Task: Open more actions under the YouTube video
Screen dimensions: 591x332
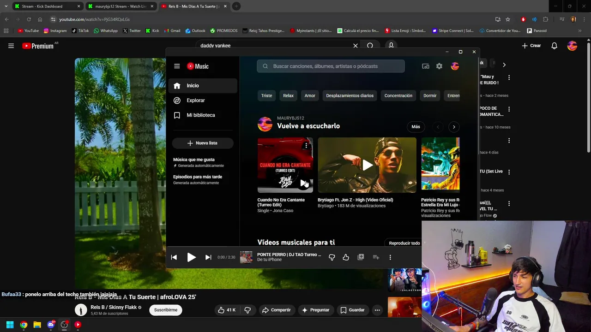Action: (x=377, y=310)
